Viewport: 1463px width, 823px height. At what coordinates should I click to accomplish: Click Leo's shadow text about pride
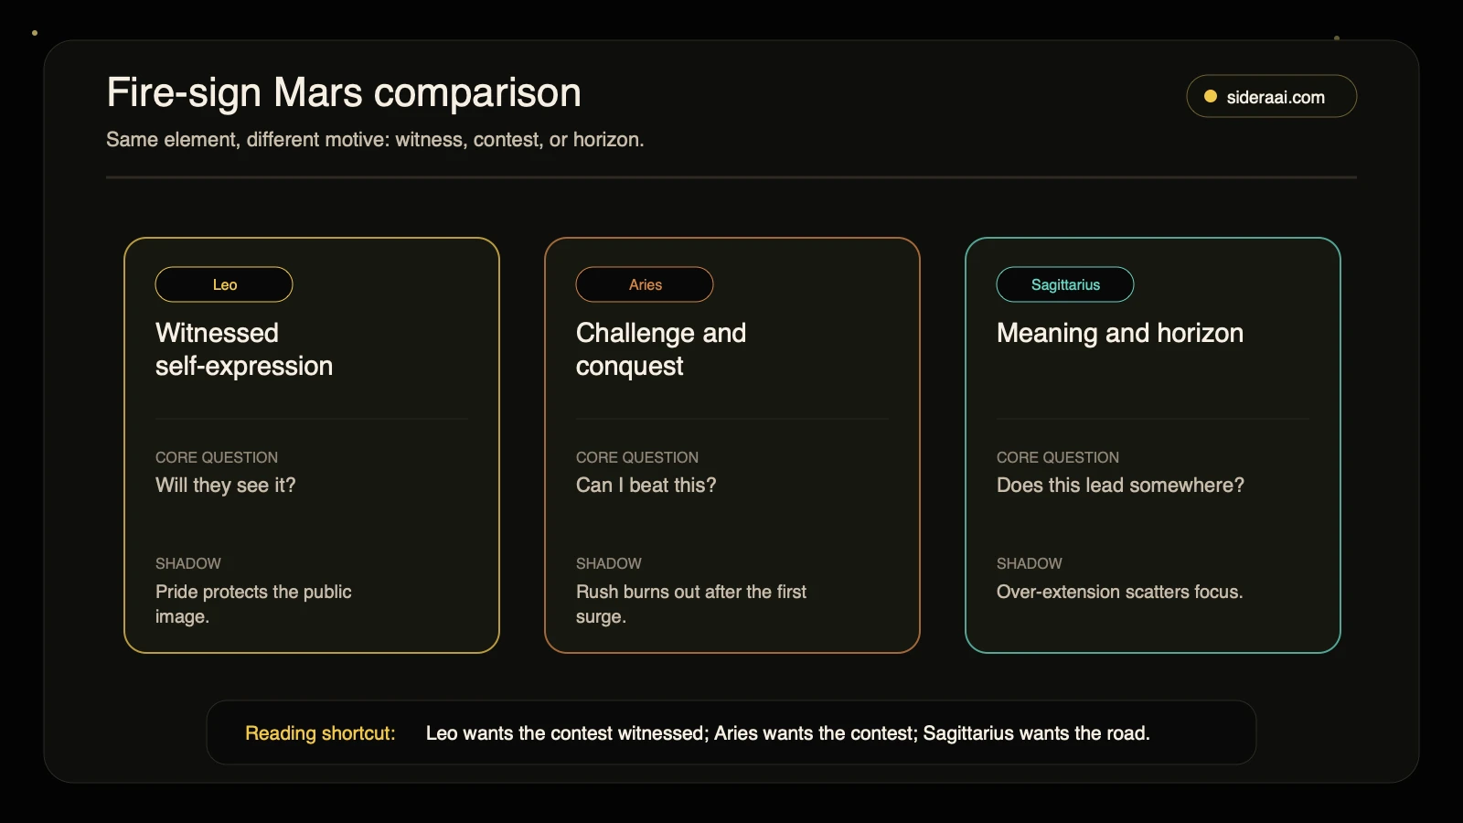click(253, 604)
